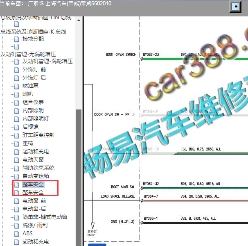
Task: Click the tree scrollbar up arrow
Action: 79,20
